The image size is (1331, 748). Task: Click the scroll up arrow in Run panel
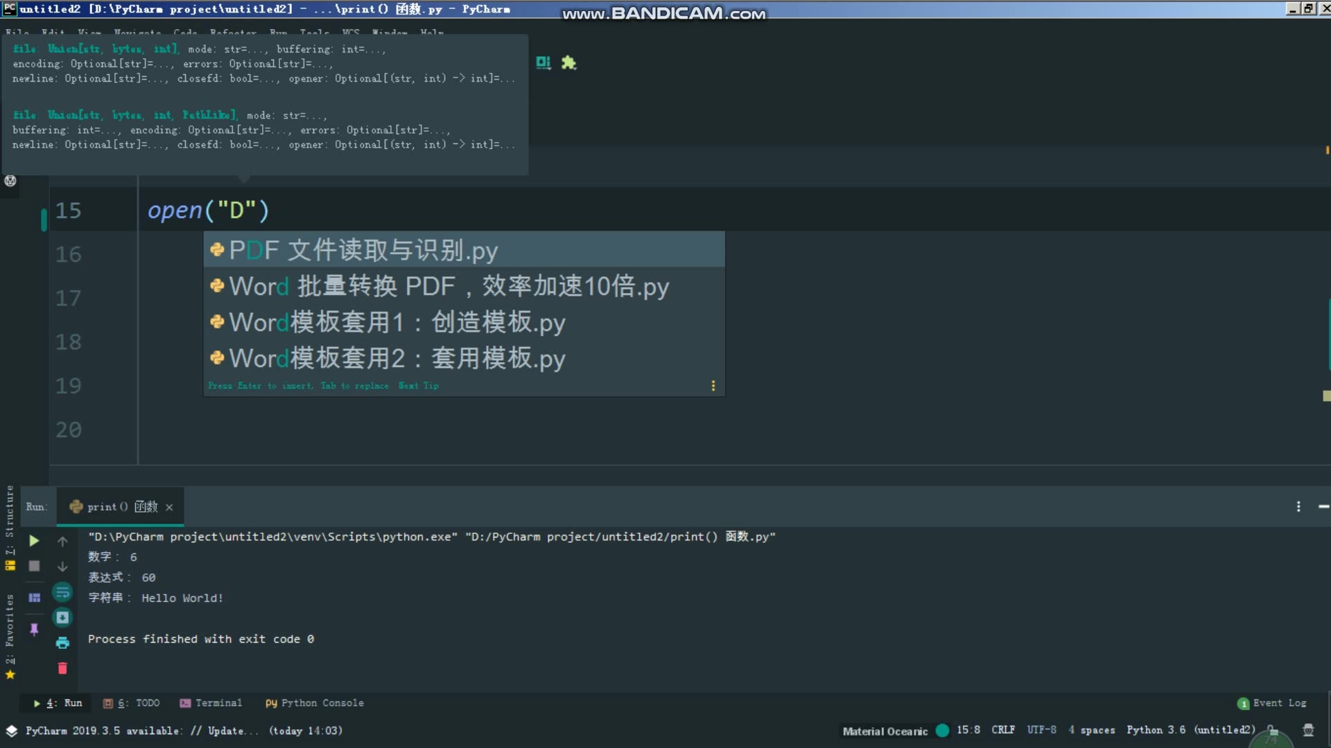[62, 541]
